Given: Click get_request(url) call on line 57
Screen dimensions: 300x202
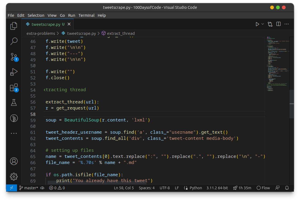Looking at the screenshot, I should pyautogui.click(x=77, y=108).
